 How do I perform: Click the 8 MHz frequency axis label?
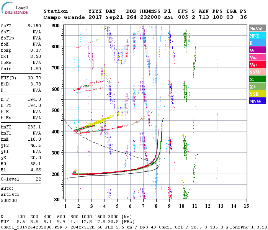coord(156,206)
